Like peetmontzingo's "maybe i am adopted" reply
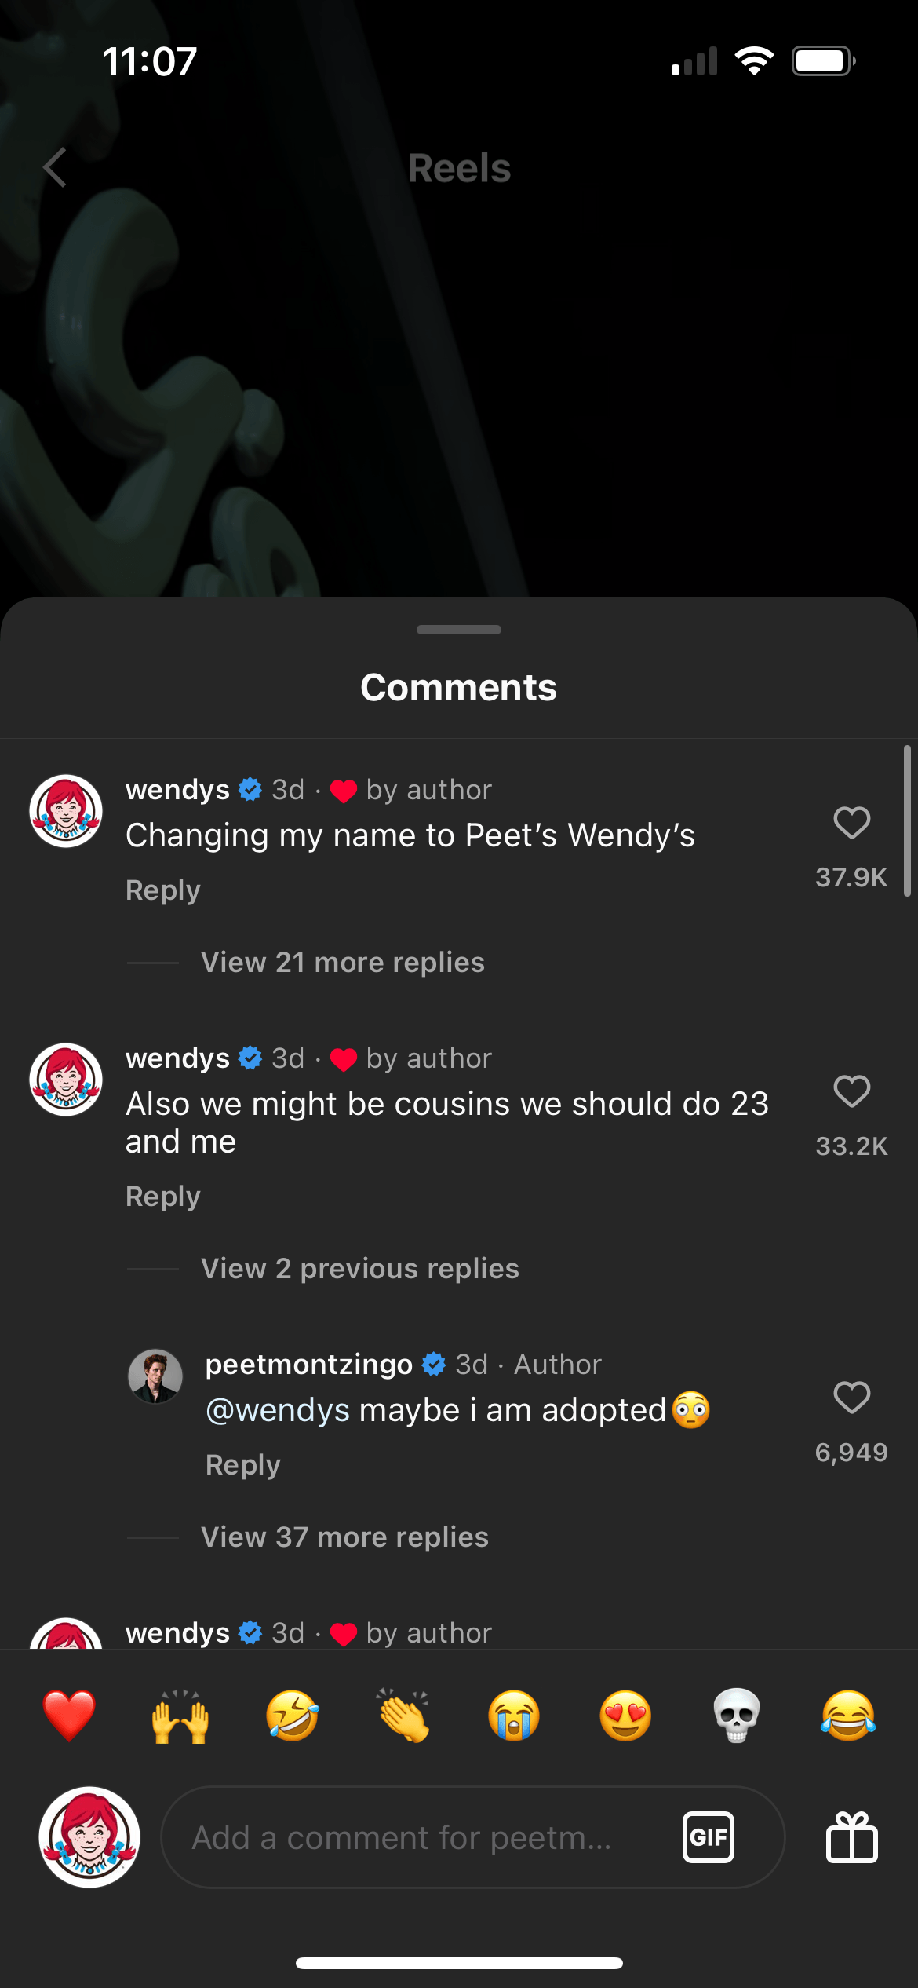The height and width of the screenshot is (1988, 918). [x=851, y=1398]
